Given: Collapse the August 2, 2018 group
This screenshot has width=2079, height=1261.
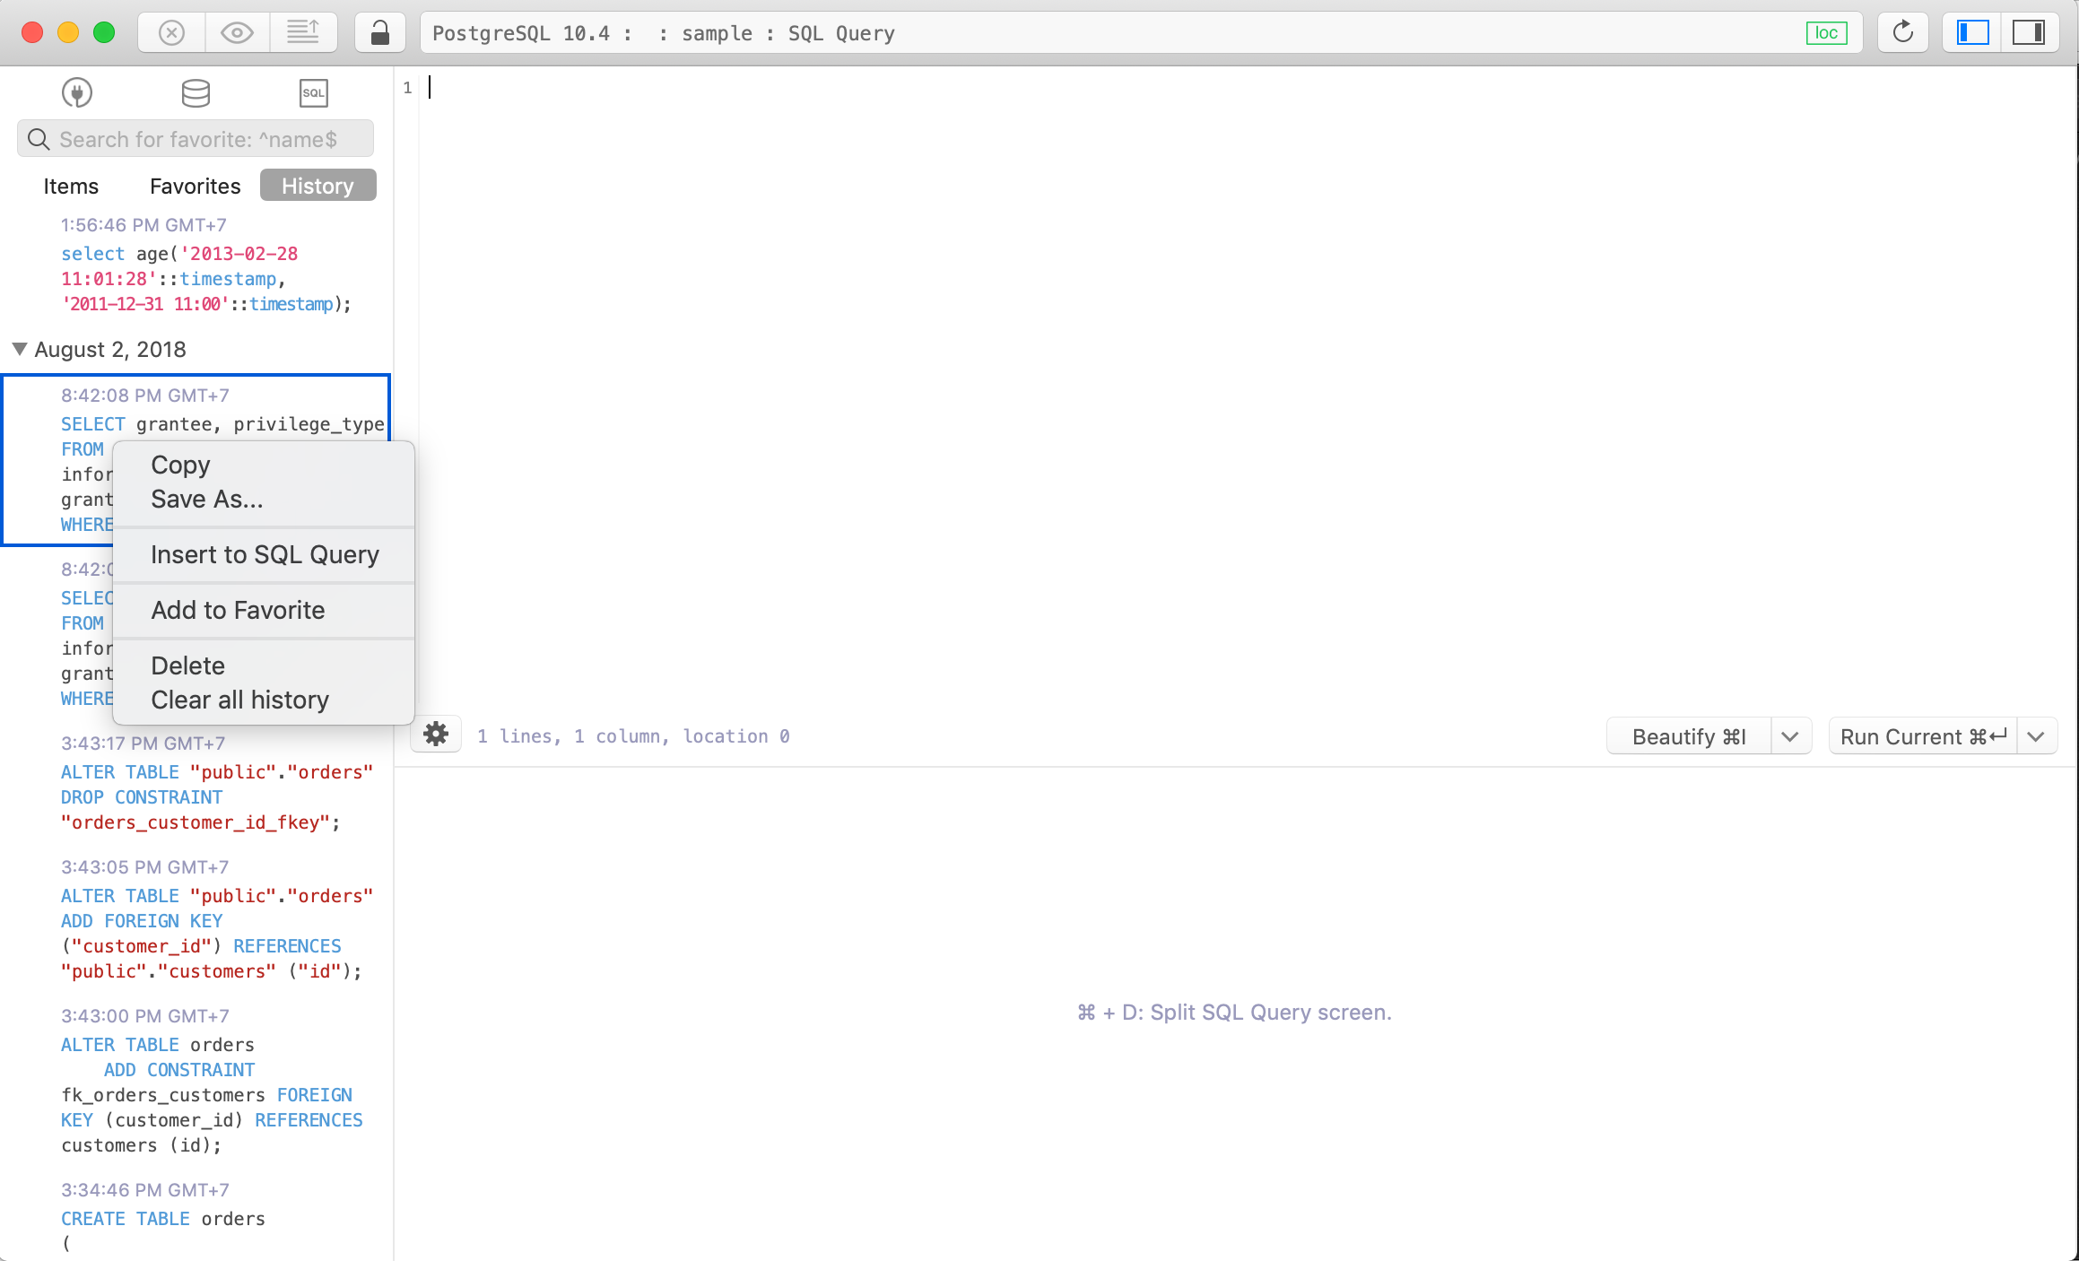Looking at the screenshot, I should (x=20, y=349).
